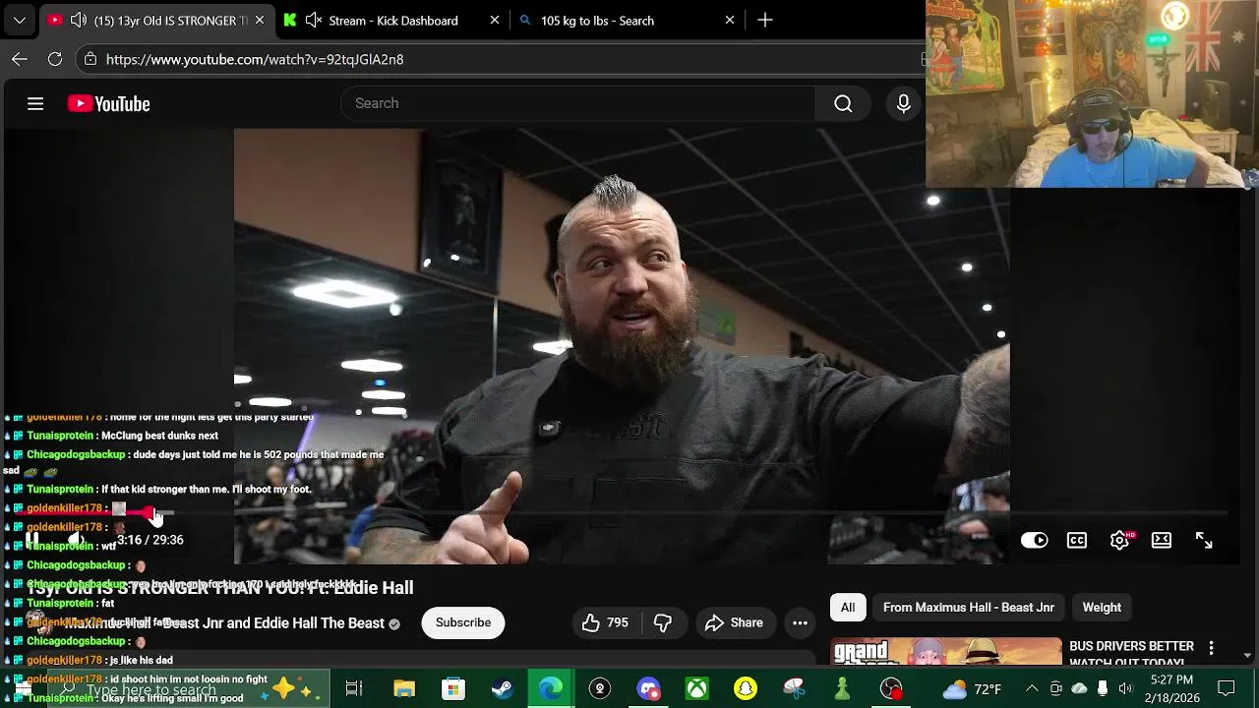Unmute the Kick Dashboard tab speaker icon

click(314, 20)
